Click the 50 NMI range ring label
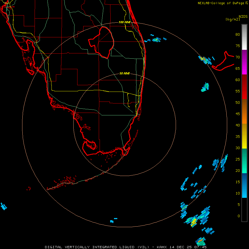Screen dimensions: 249x249 point(124,73)
